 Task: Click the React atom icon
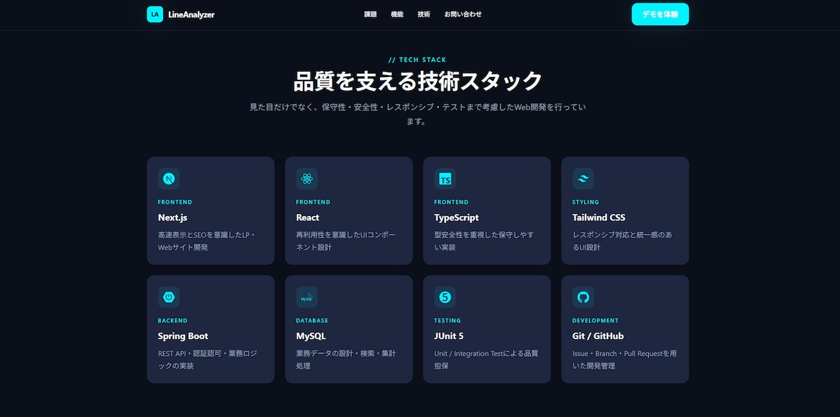coord(307,179)
